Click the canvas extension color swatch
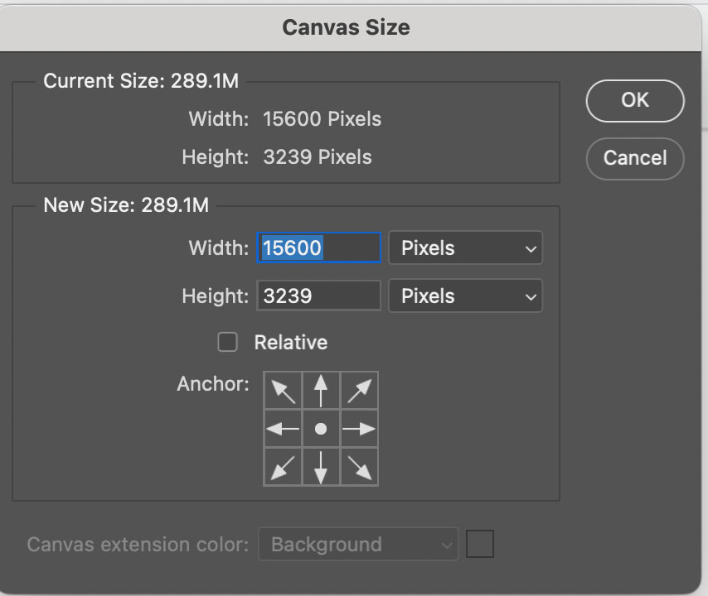This screenshot has width=708, height=596. [479, 544]
